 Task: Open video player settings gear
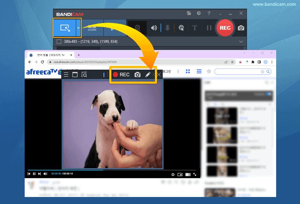pyautogui.click(x=173, y=174)
